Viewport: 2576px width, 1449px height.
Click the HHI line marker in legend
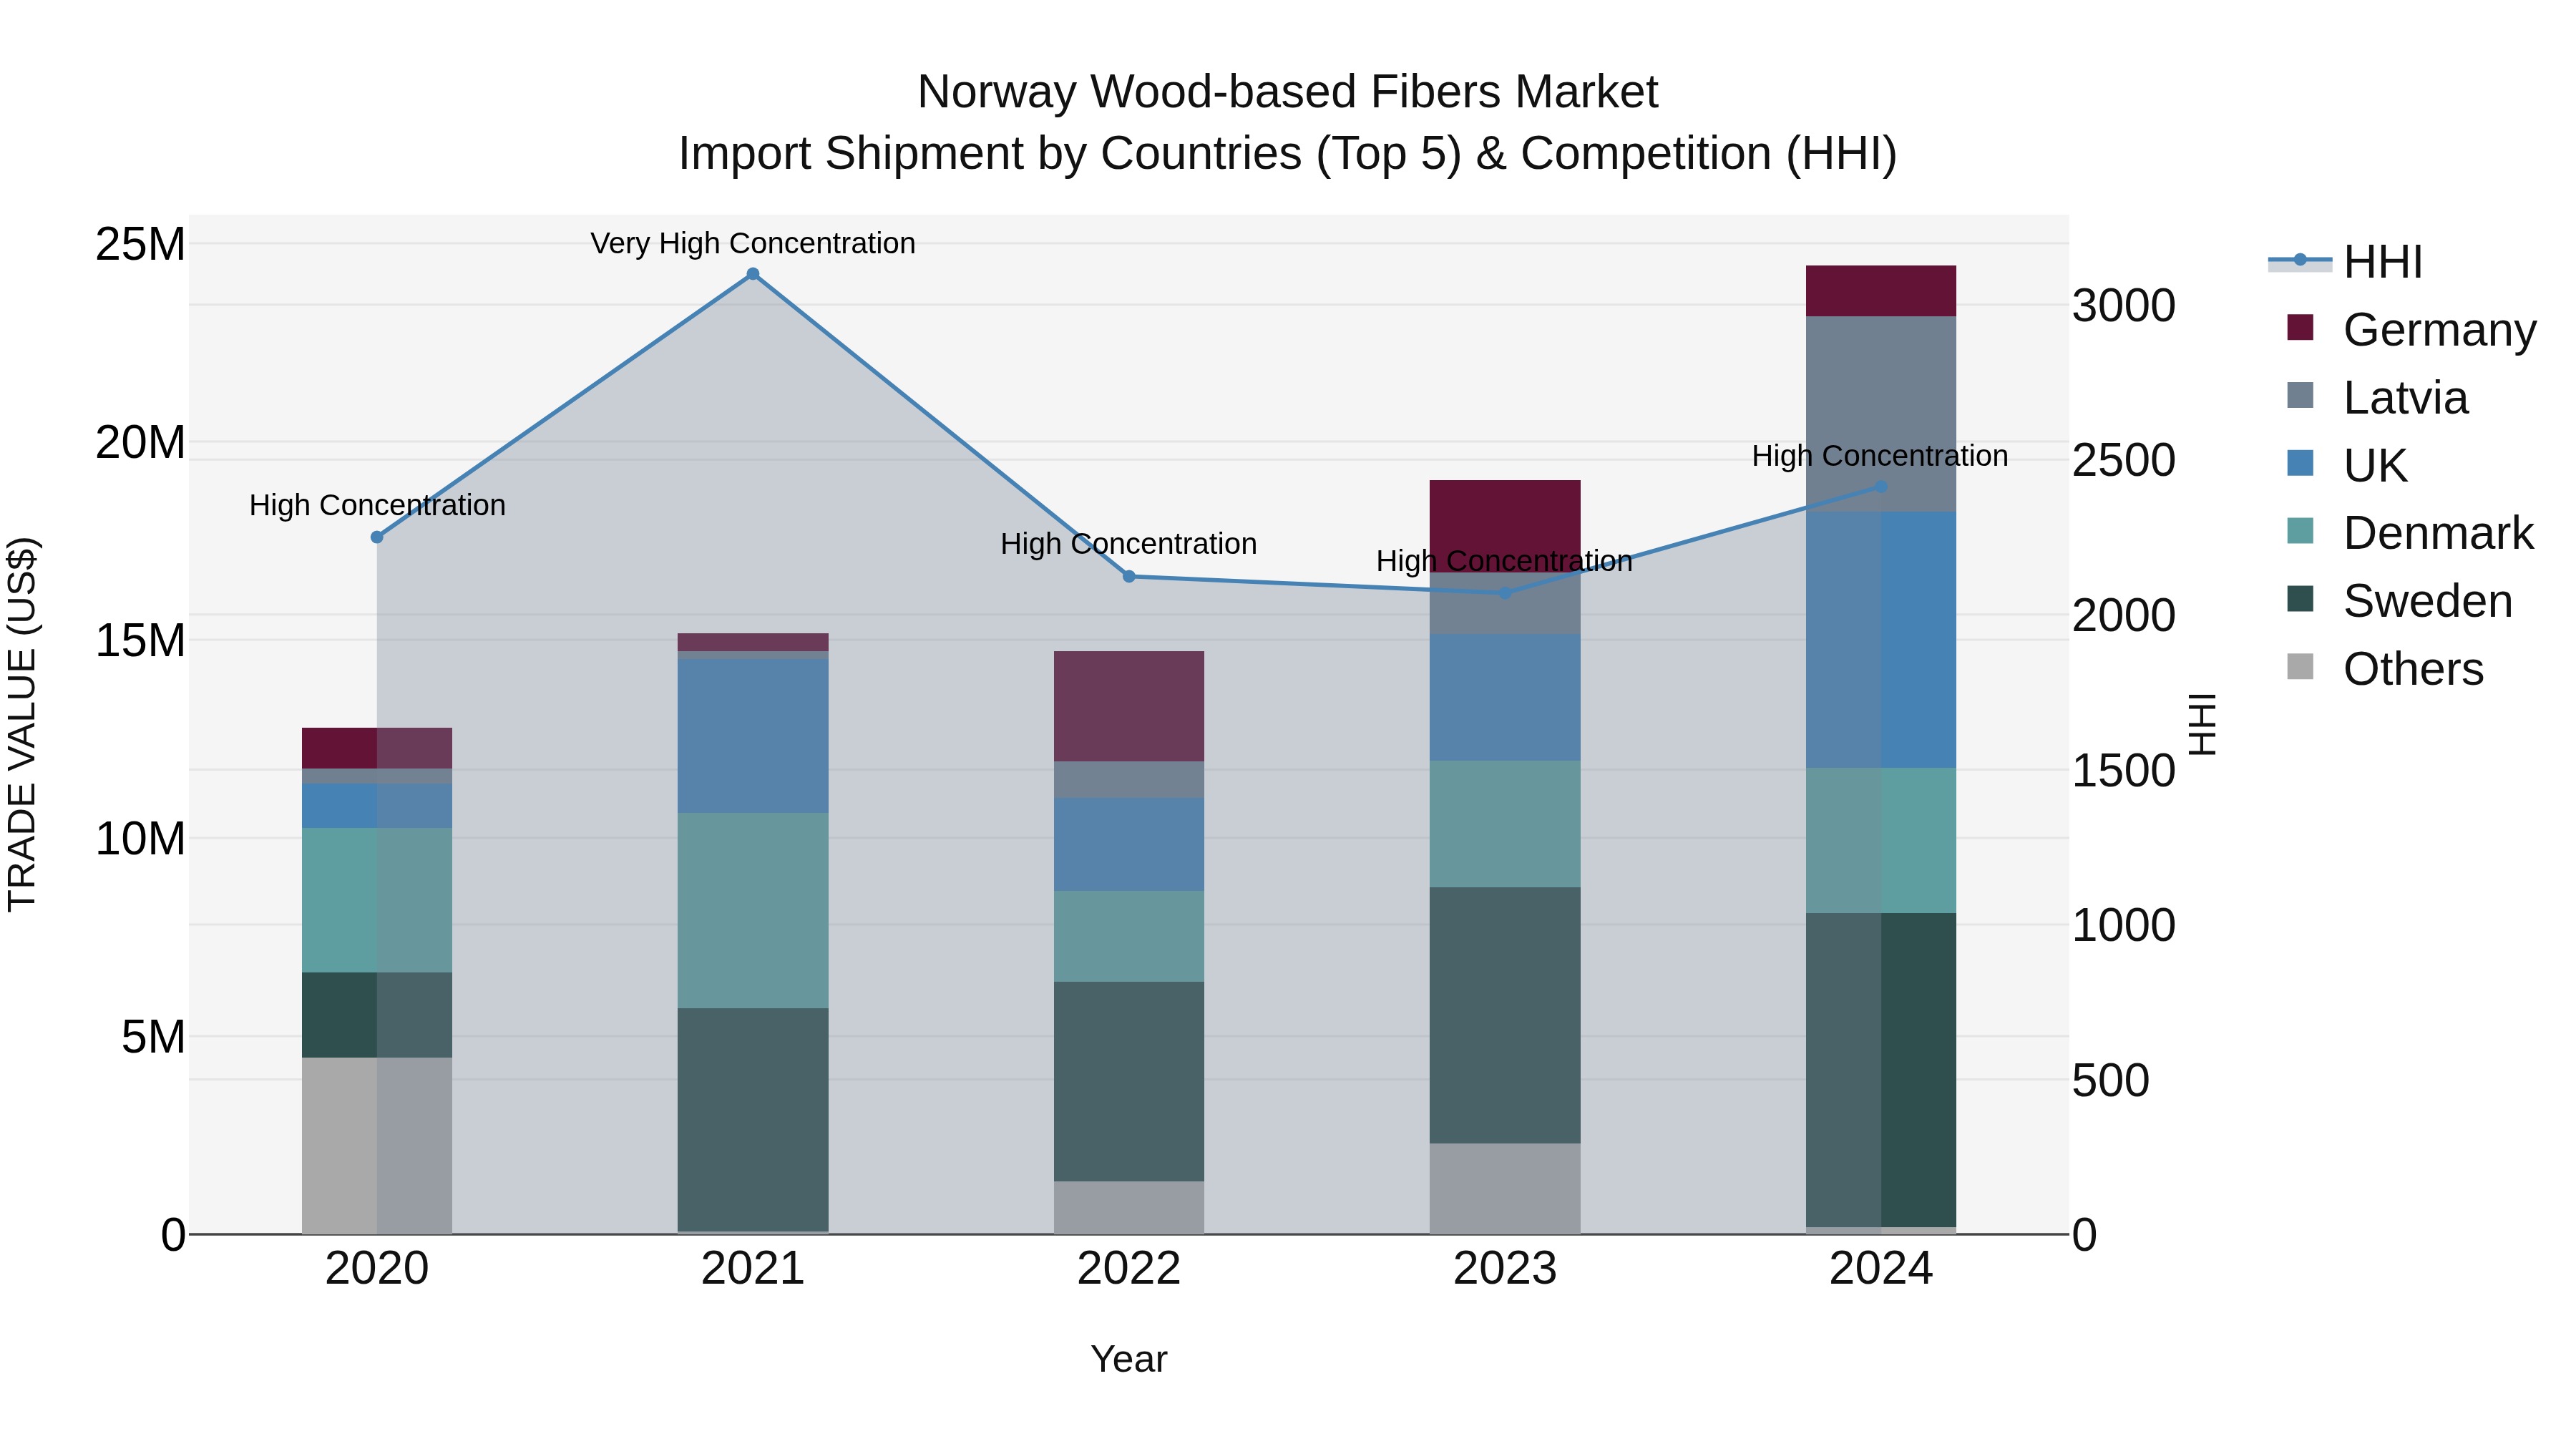[2300, 260]
